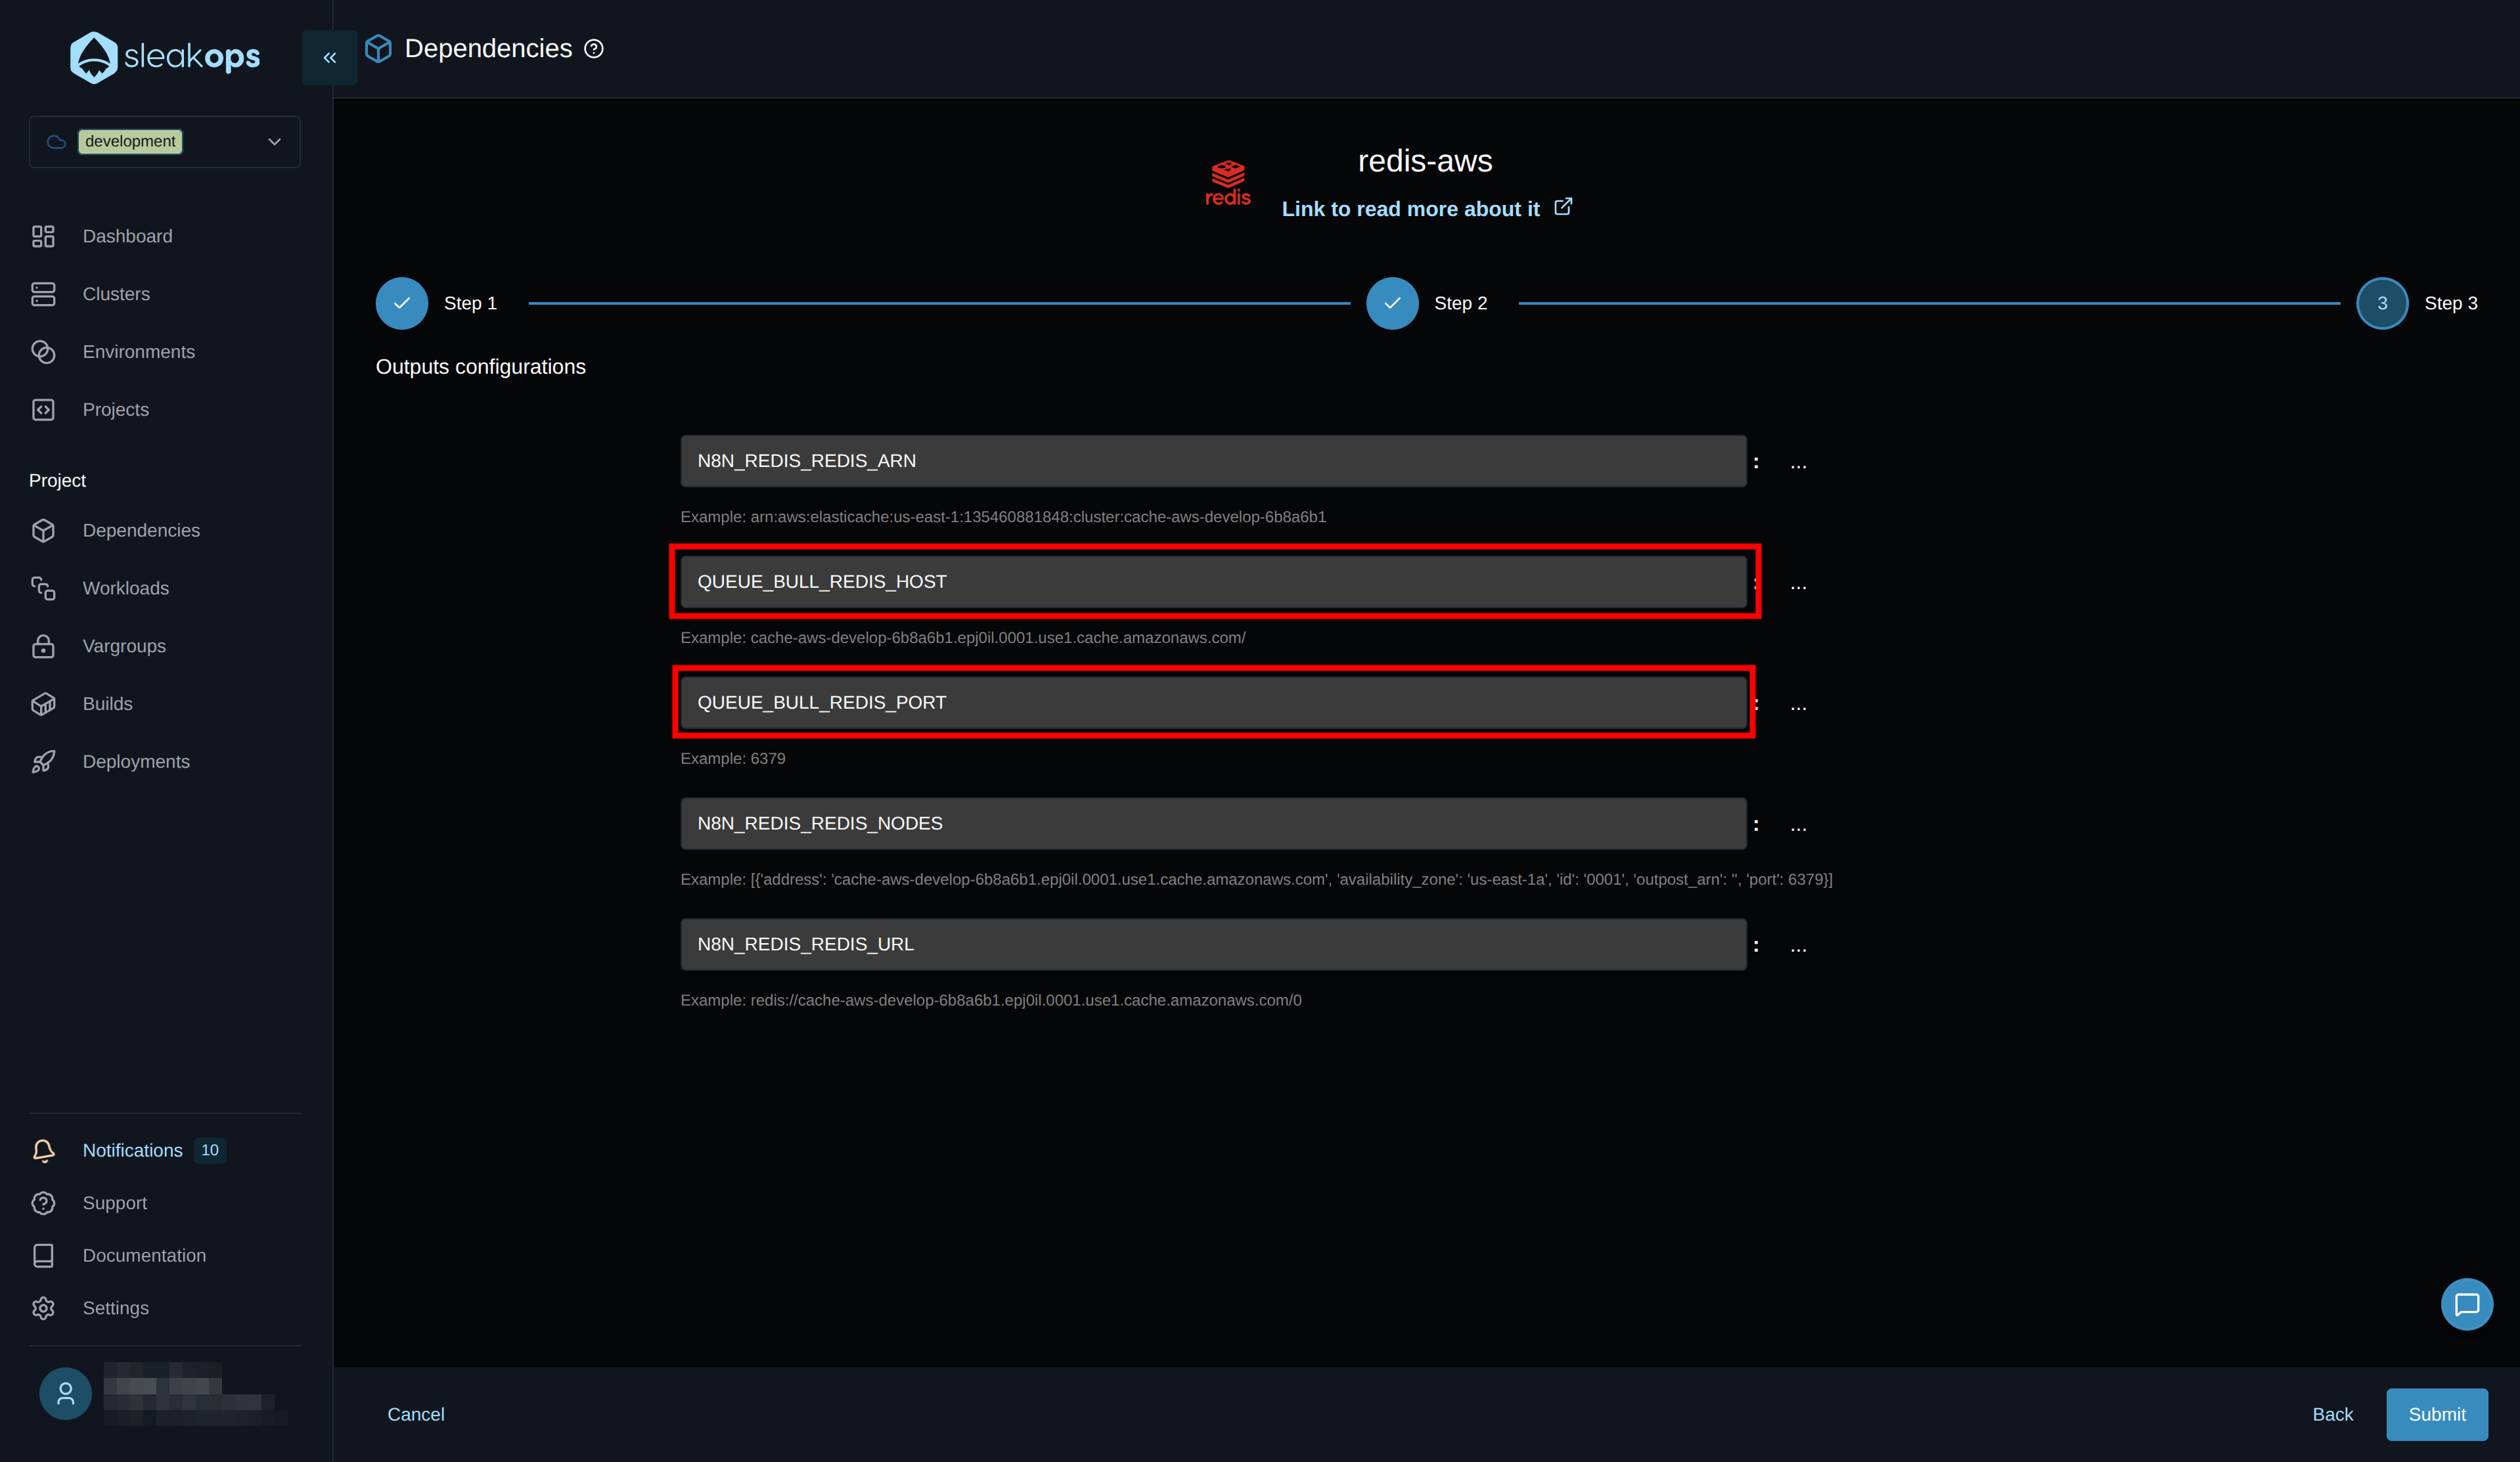Screen dimensions: 2520x1462
Task: Open the help tooltip beside Dependencies title
Action: point(594,48)
